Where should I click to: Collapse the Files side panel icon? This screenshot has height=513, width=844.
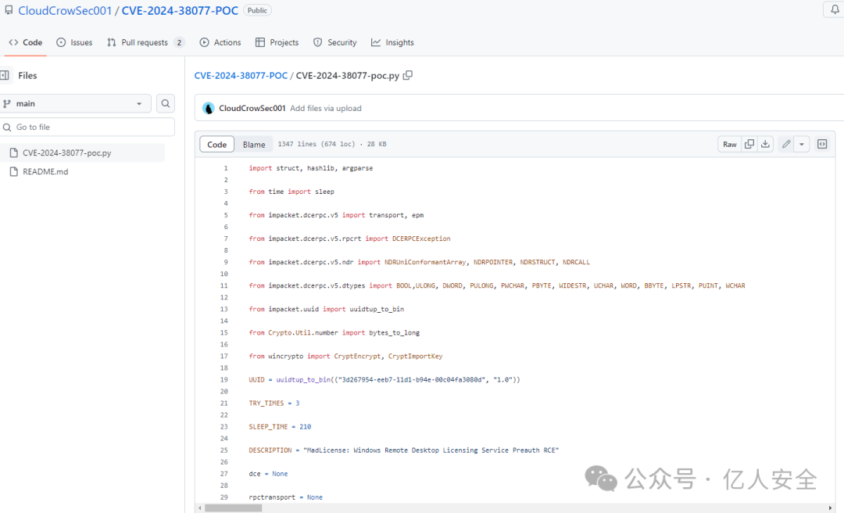click(x=5, y=75)
